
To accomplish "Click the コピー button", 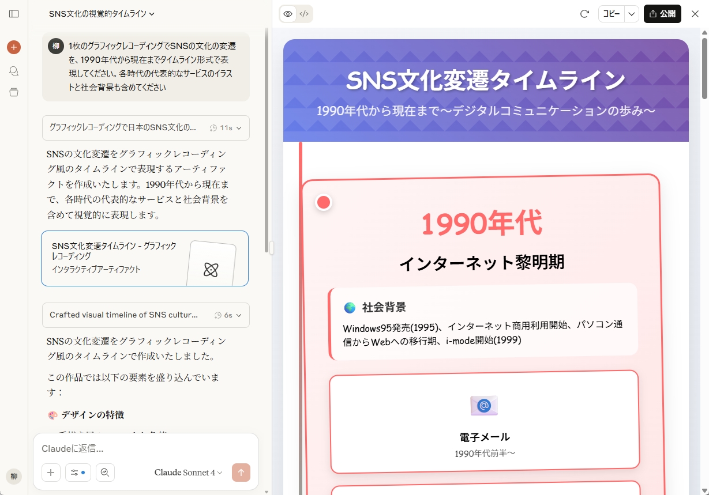I will pyautogui.click(x=612, y=14).
